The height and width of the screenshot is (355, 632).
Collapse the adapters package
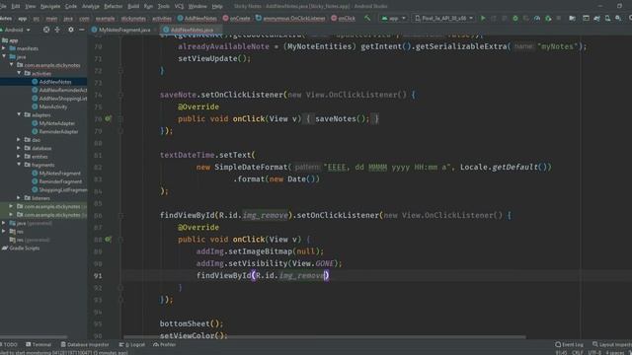click(x=19, y=114)
